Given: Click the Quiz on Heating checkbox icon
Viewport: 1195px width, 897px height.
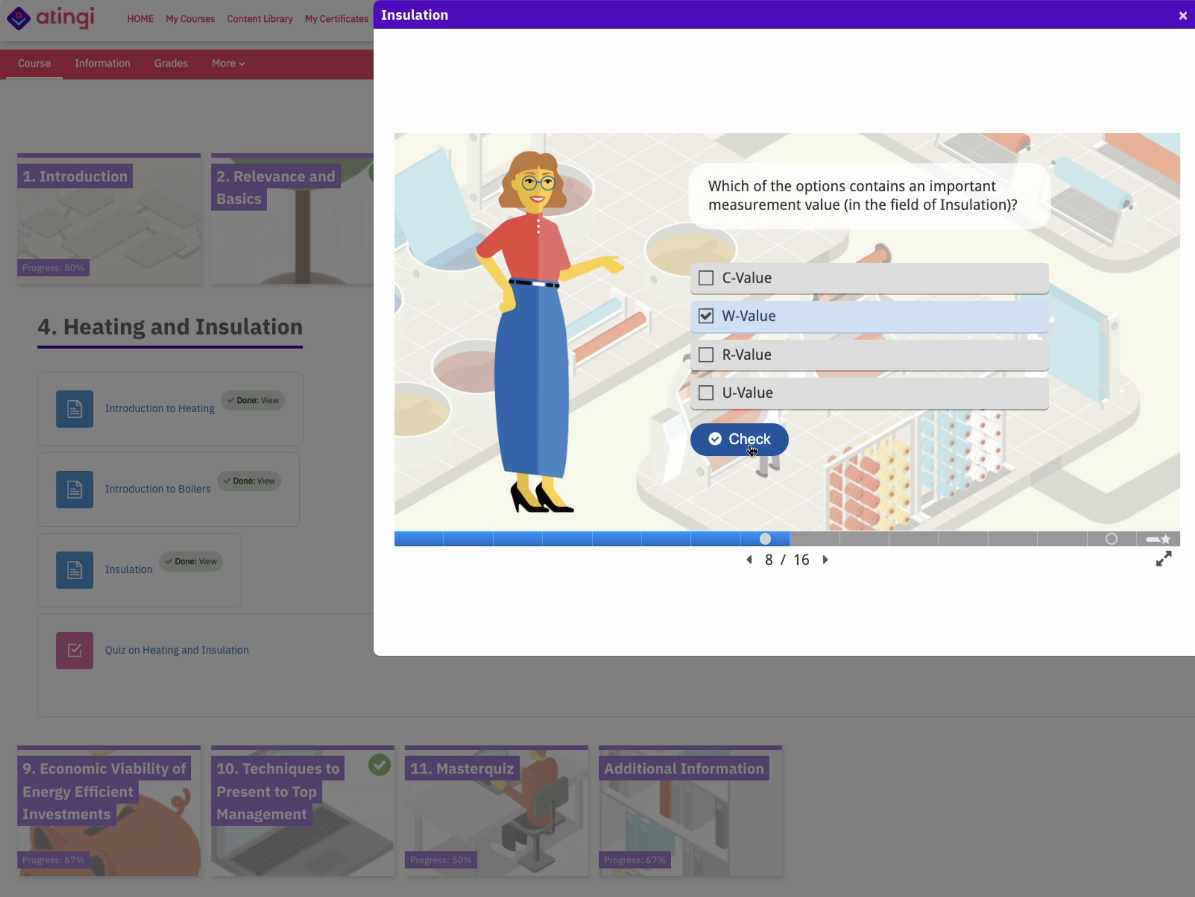Looking at the screenshot, I should click(x=75, y=650).
